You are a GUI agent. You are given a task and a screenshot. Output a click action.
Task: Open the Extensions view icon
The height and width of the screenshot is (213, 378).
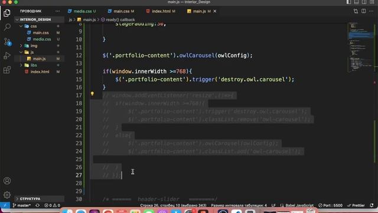[x=7, y=70]
